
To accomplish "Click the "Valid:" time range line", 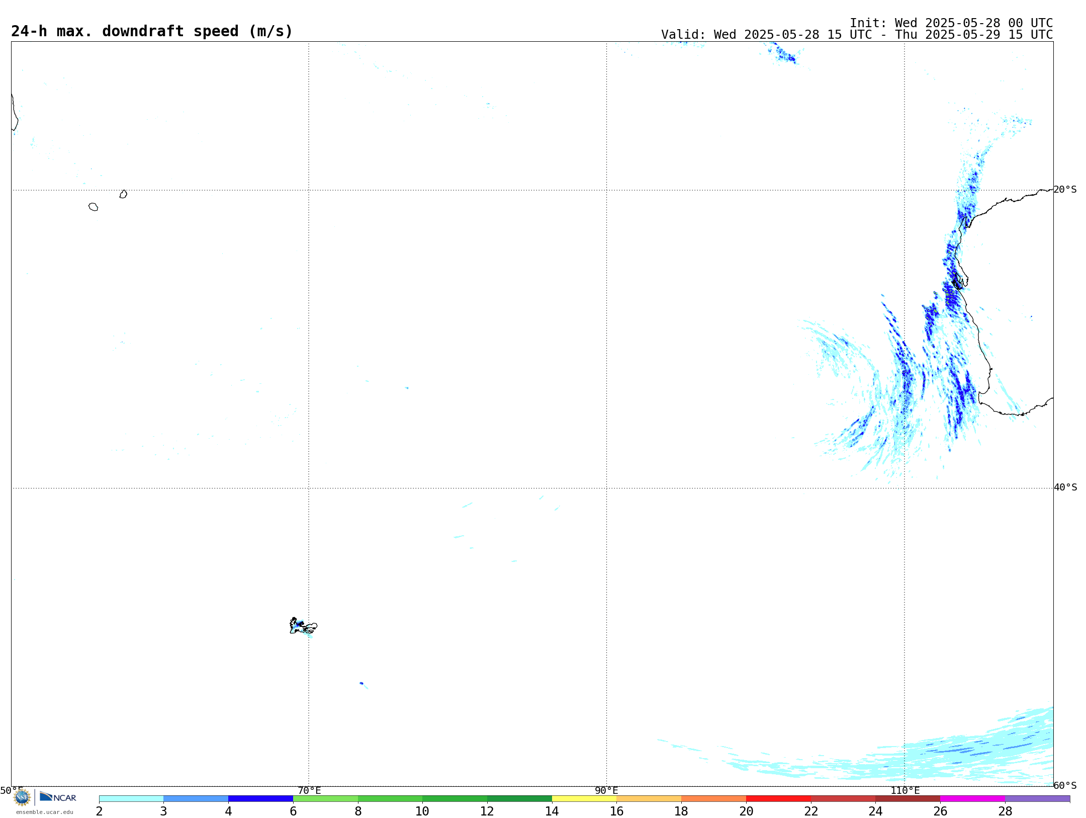I will tap(857, 35).
